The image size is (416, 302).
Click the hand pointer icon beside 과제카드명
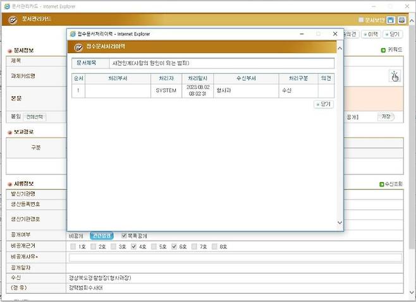pyautogui.click(x=395, y=76)
